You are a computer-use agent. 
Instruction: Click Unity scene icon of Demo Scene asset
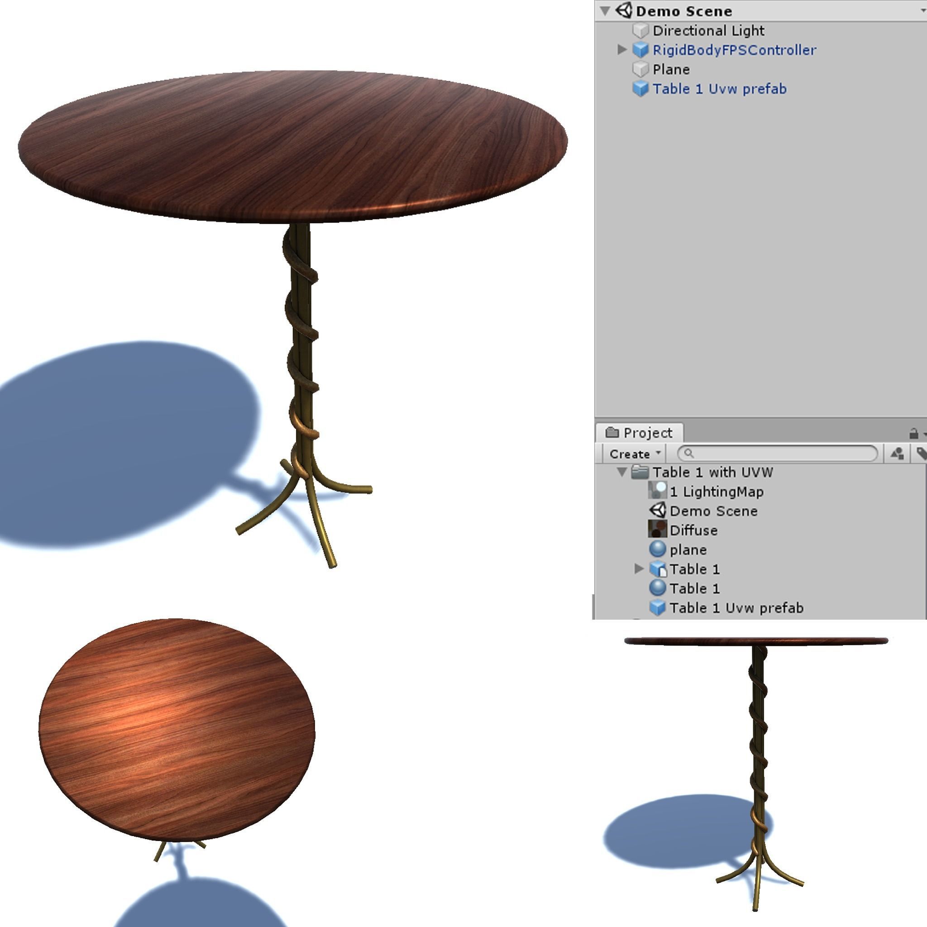pyautogui.click(x=657, y=510)
